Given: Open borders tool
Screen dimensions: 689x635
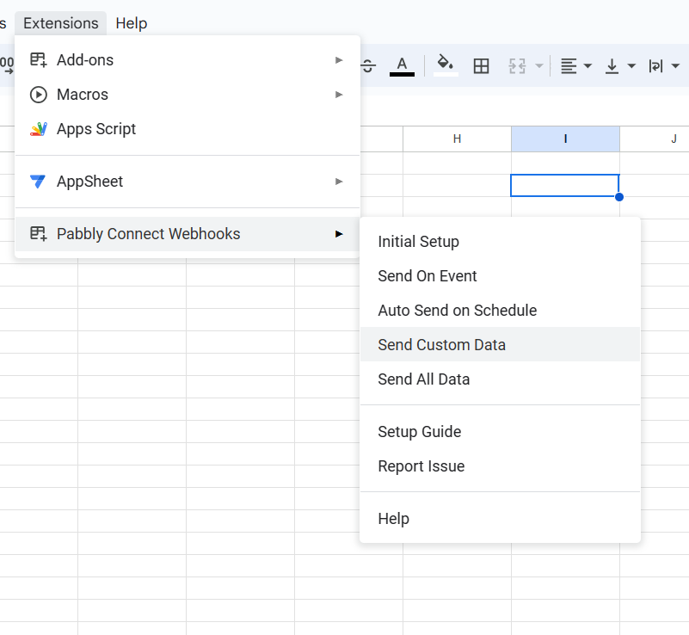Looking at the screenshot, I should click(481, 66).
